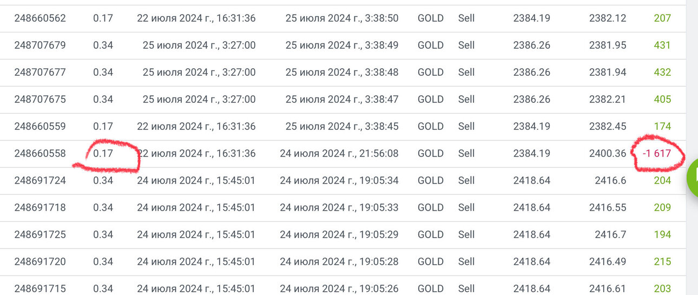Click profit value 207 in first row
Viewport: 698px width, 295px height.
[x=662, y=18]
